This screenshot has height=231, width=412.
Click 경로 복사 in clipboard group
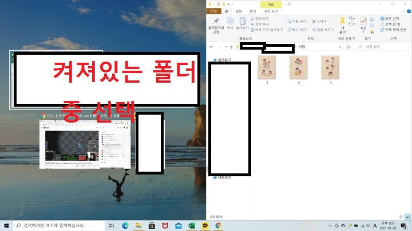(260, 24)
